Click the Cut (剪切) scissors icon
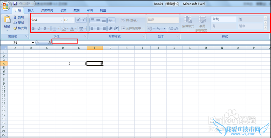This screenshot has height=138, width=271. click(x=15, y=17)
